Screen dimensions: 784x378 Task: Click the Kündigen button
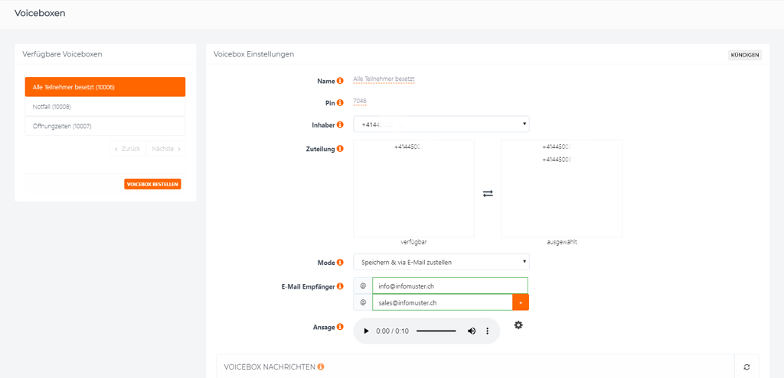(745, 55)
